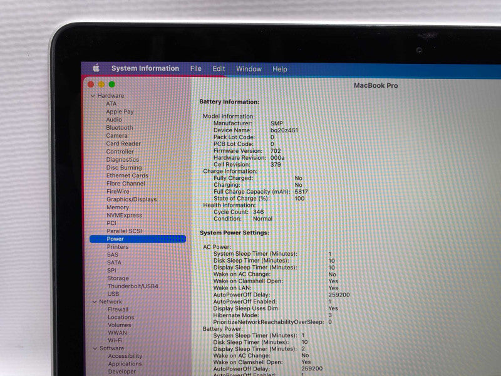This screenshot has height=376, width=501.
Task: Click the manufacturer value SMP
Action: [277, 123]
